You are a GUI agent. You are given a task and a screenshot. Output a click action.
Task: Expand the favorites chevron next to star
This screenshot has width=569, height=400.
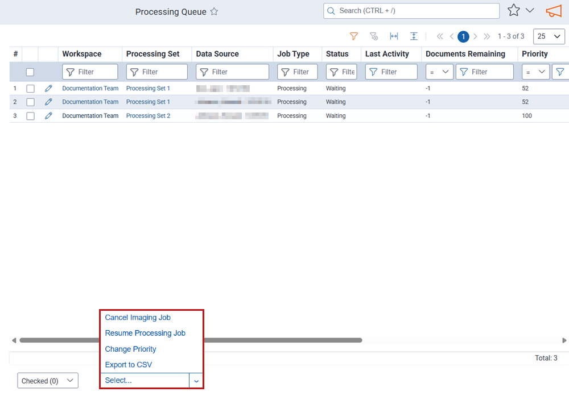pos(530,10)
